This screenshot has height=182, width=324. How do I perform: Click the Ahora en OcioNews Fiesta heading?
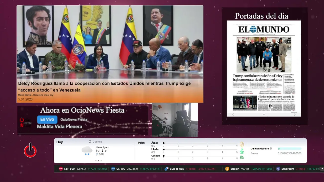pos(82,110)
